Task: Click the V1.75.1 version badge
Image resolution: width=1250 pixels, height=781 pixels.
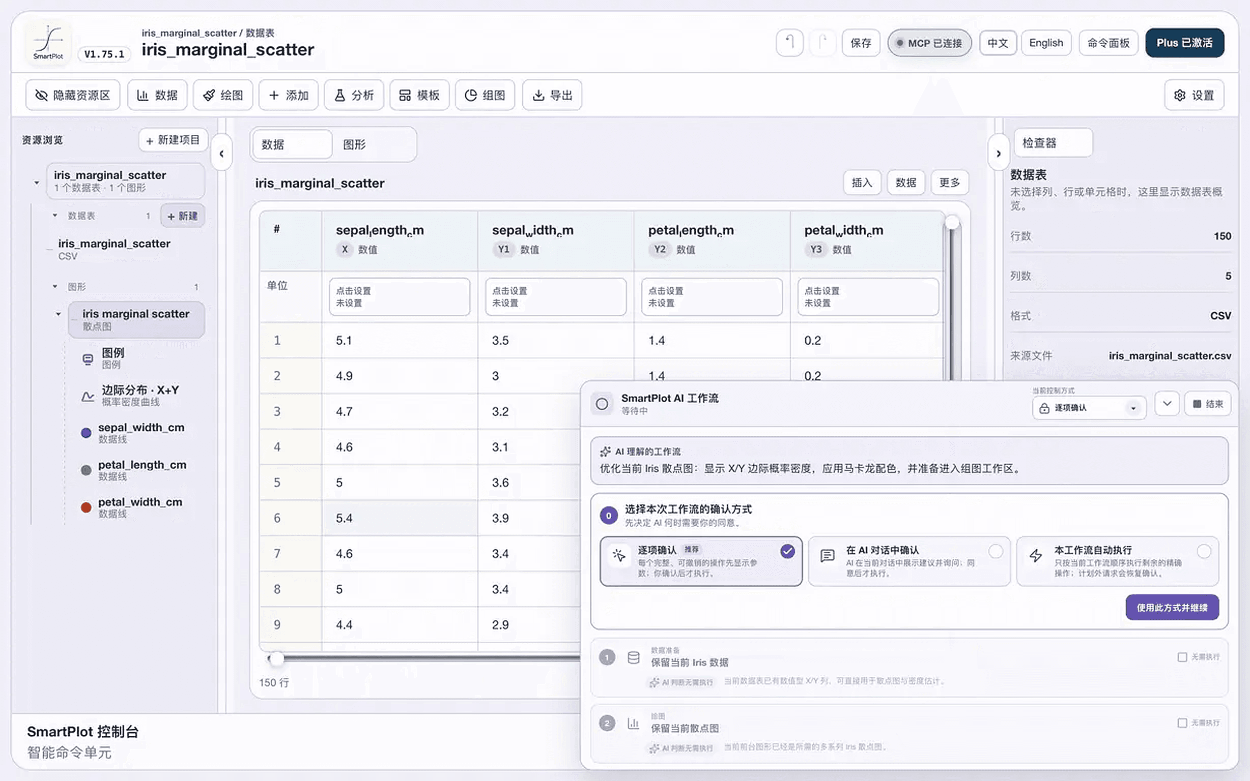Action: 104,54
